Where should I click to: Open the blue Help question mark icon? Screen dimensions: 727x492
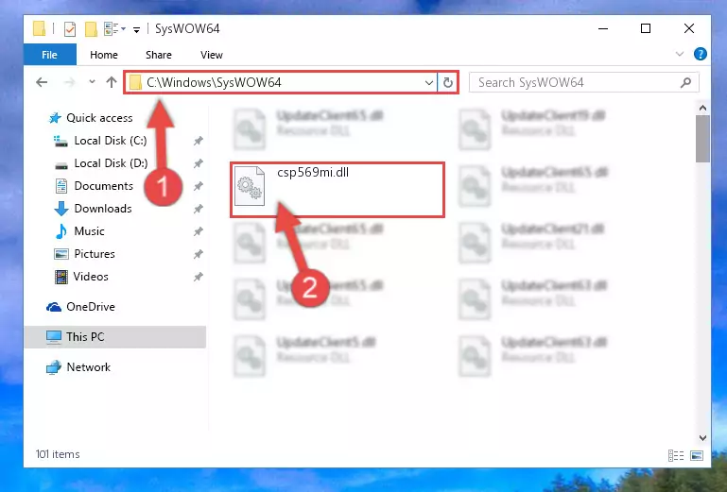[701, 54]
